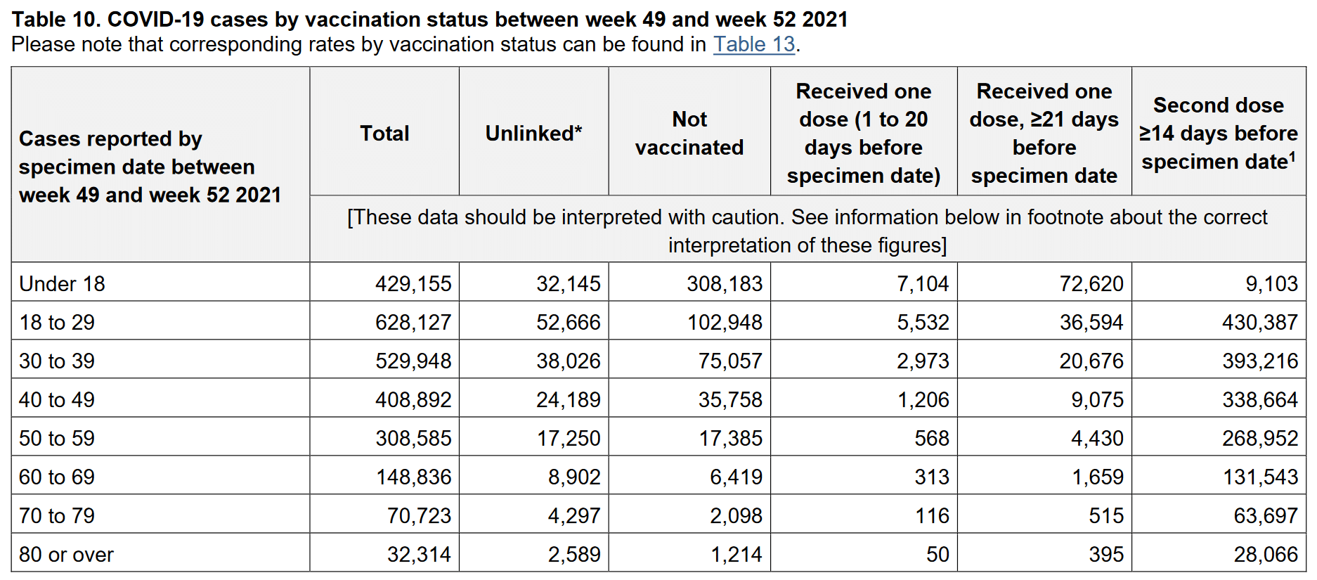Open the Table 13 hyperlink
Viewport: 1317px width, 580px height.
pos(754,44)
